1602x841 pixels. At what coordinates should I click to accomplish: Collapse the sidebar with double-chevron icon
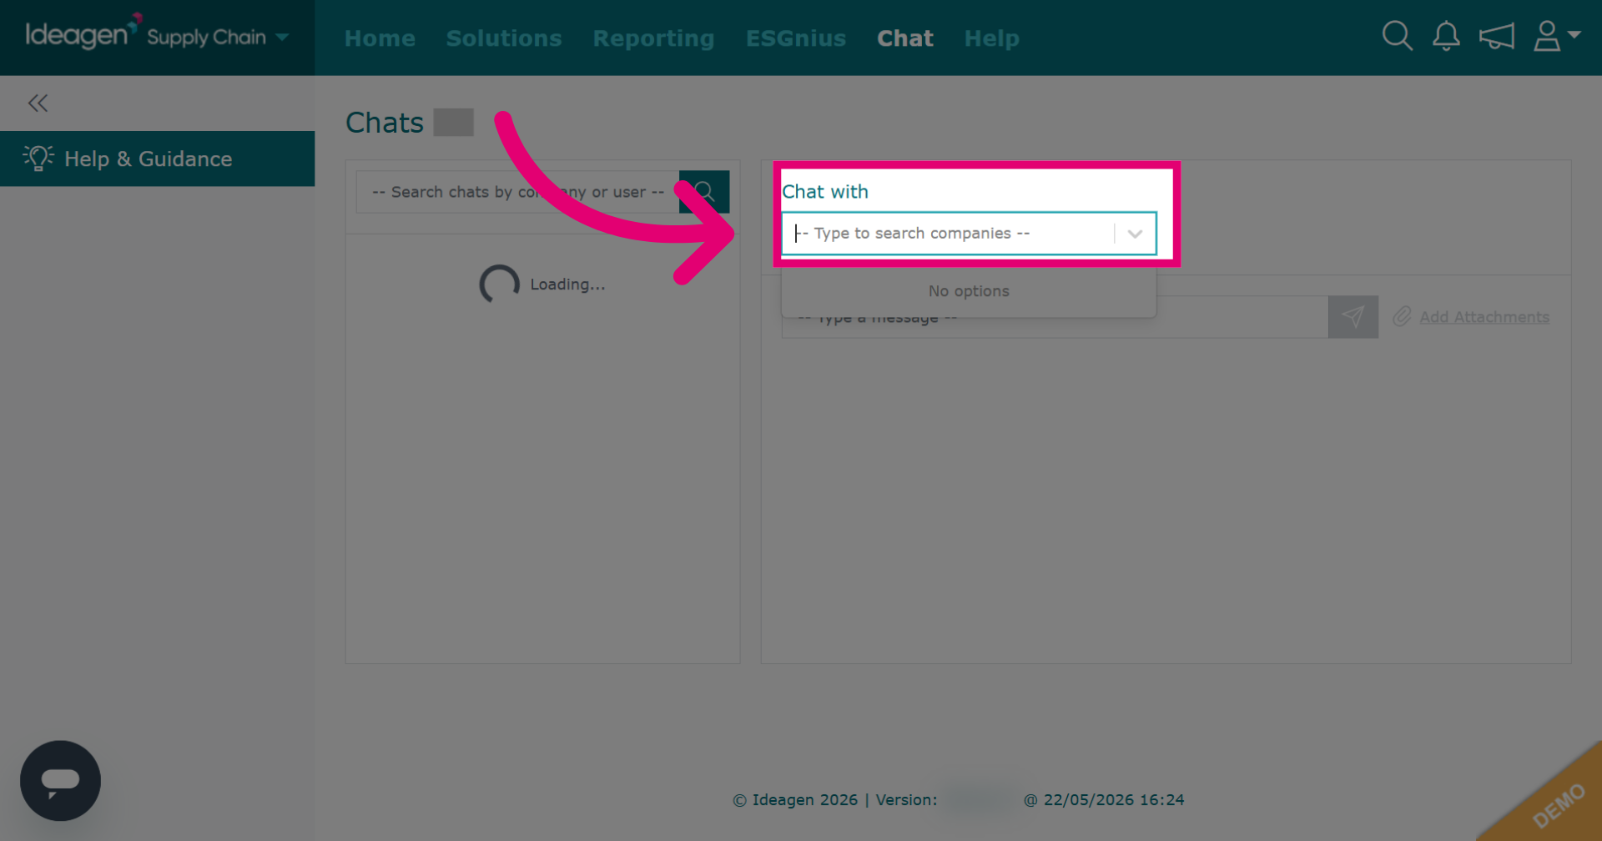coord(38,103)
